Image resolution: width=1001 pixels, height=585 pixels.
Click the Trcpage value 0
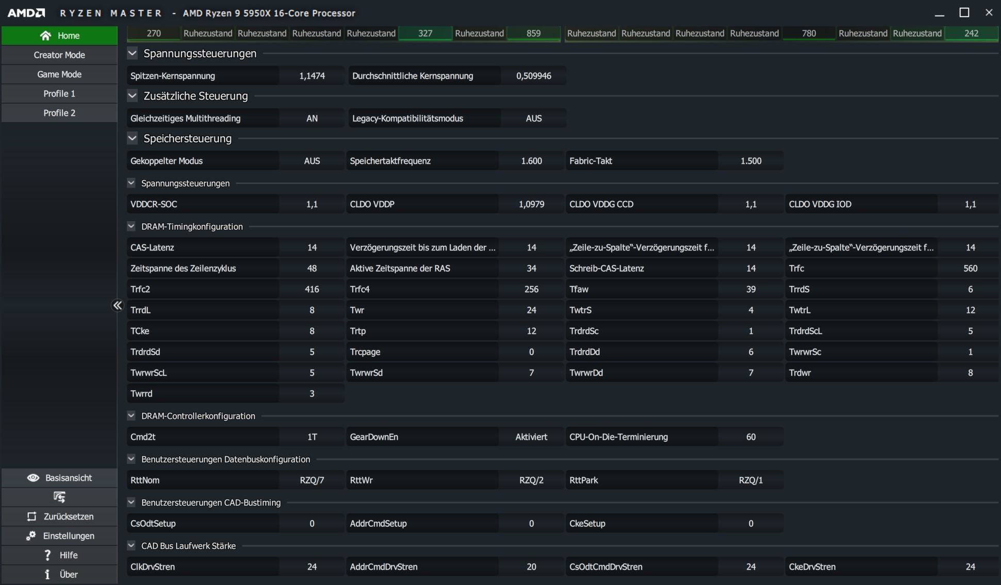(531, 352)
